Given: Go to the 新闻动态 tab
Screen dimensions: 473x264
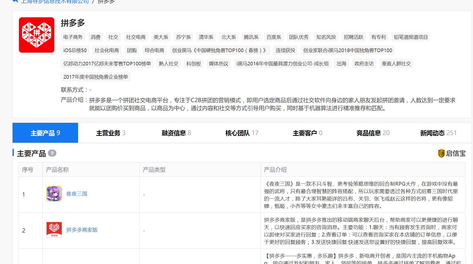Looking at the screenshot, I should 438,133.
